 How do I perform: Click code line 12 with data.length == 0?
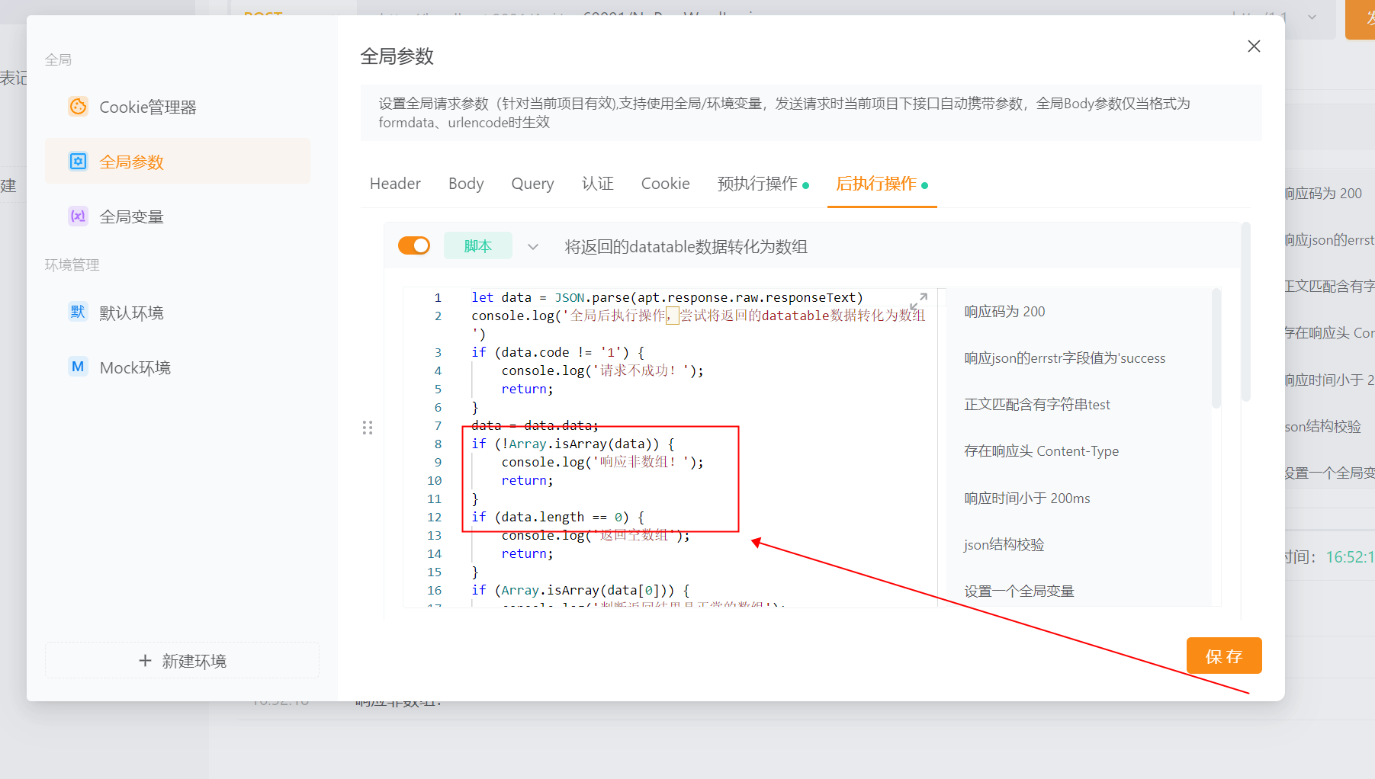[x=557, y=517]
